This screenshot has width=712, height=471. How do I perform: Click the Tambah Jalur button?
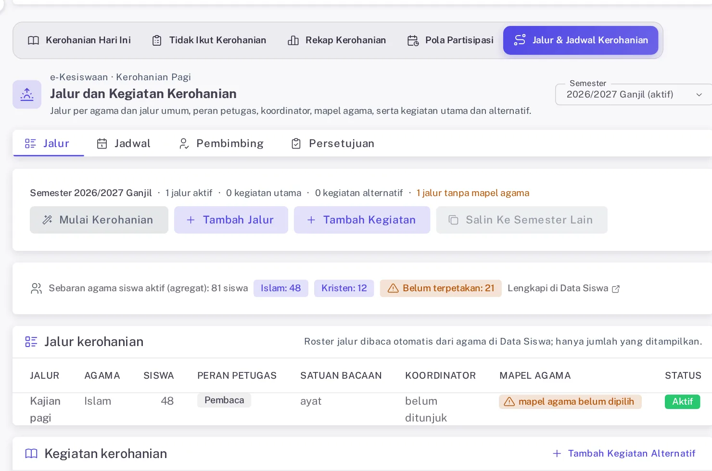[231, 220]
